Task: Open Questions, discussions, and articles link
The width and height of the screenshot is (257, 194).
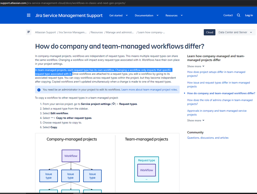Action: [x=208, y=138]
